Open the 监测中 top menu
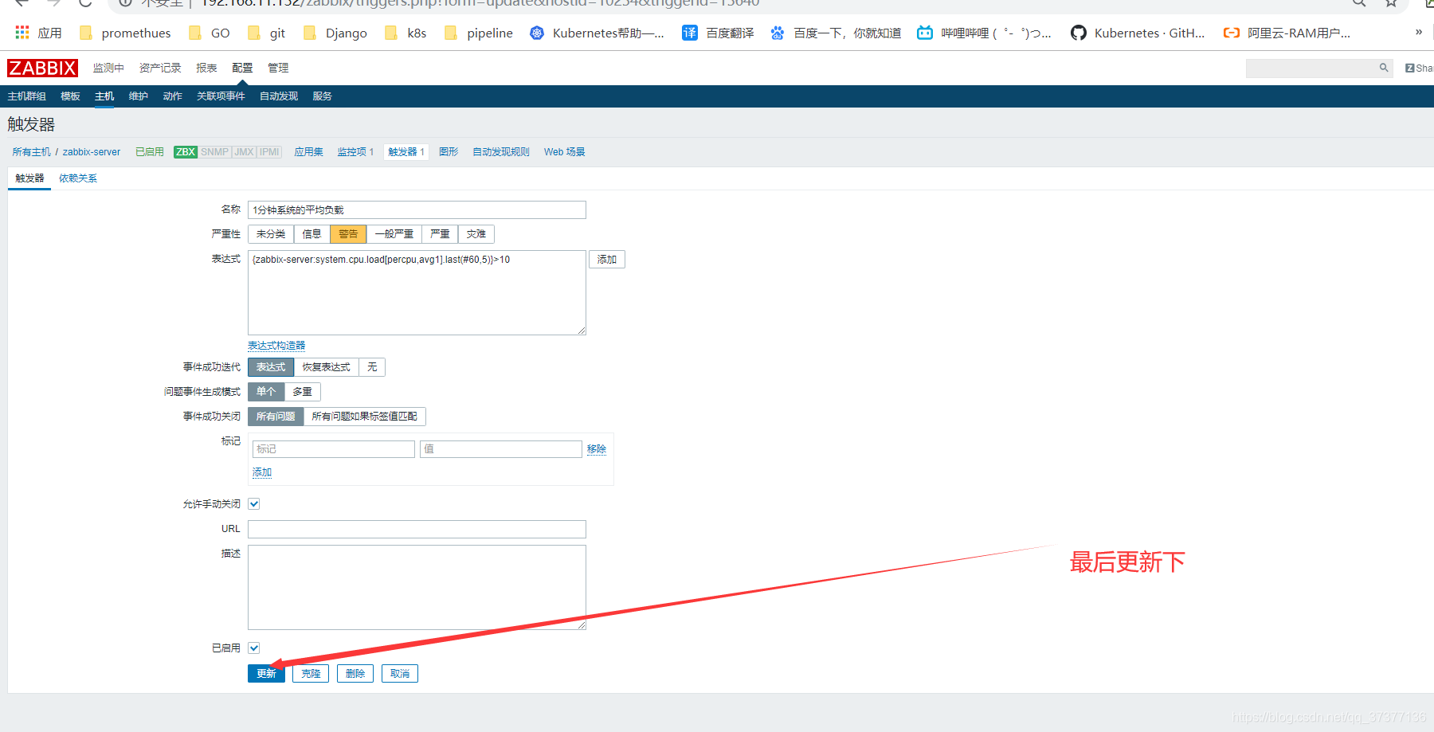The width and height of the screenshot is (1434, 732). point(108,68)
